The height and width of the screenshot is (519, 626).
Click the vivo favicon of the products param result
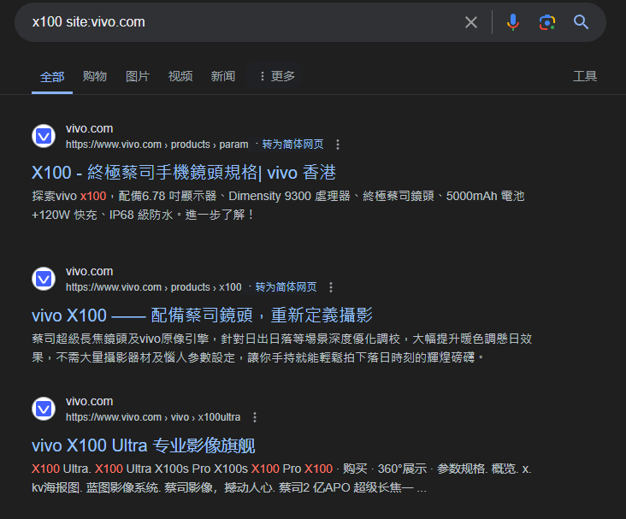tap(44, 136)
